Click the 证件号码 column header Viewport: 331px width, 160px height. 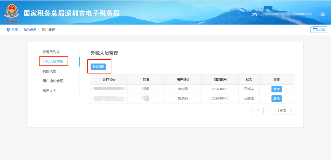pos(109,80)
